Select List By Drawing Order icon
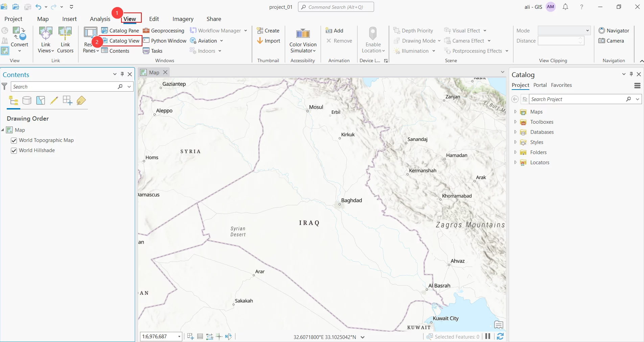644x342 pixels. pyautogui.click(x=14, y=100)
